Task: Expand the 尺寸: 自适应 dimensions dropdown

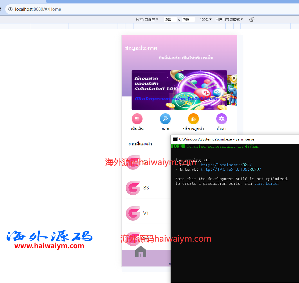Action: (x=147, y=19)
